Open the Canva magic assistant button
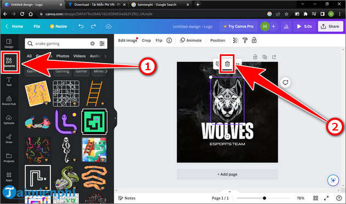Viewport: 346px width, 204px height. (333, 180)
